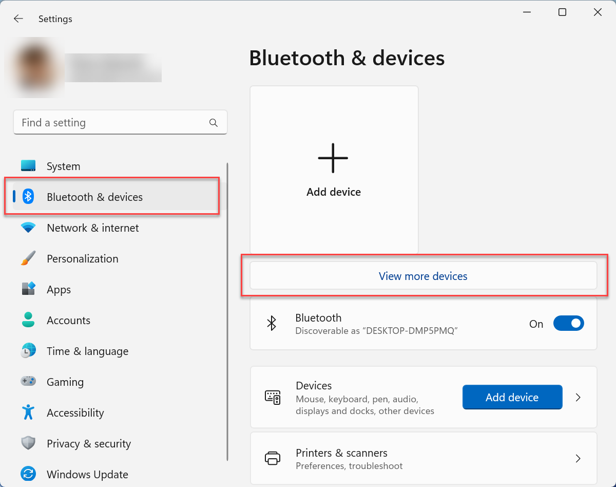The image size is (616, 487).
Task: Expand the Devices row via its chevron
Action: (578, 397)
